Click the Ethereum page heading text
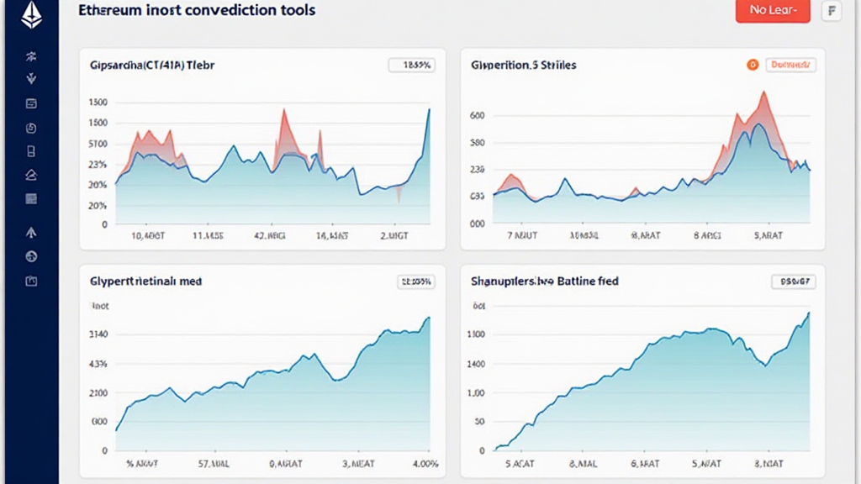The height and width of the screenshot is (484, 861). [197, 11]
